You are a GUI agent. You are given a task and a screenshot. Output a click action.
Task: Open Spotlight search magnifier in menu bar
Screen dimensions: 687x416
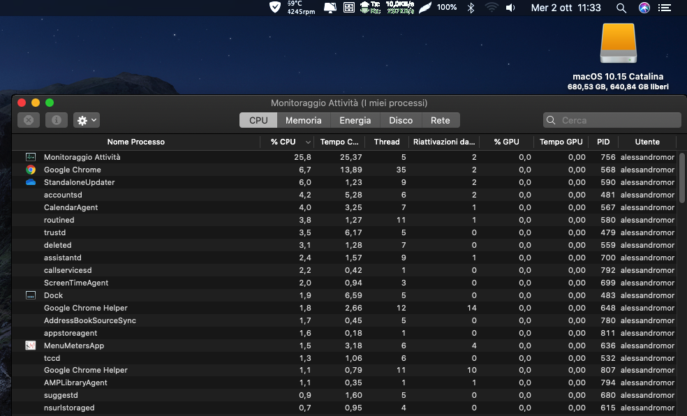click(x=621, y=8)
